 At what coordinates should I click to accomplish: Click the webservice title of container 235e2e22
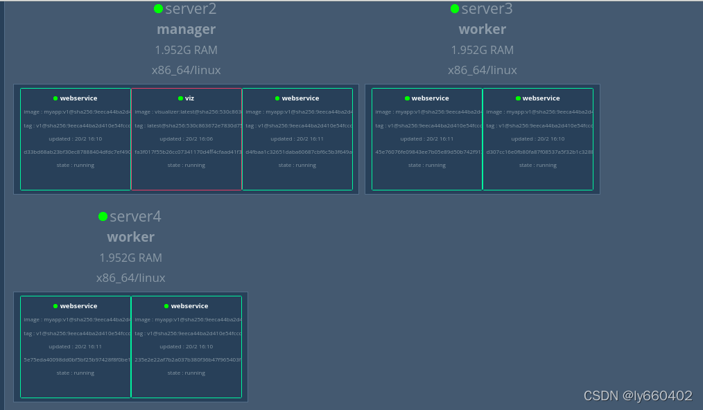(x=189, y=306)
